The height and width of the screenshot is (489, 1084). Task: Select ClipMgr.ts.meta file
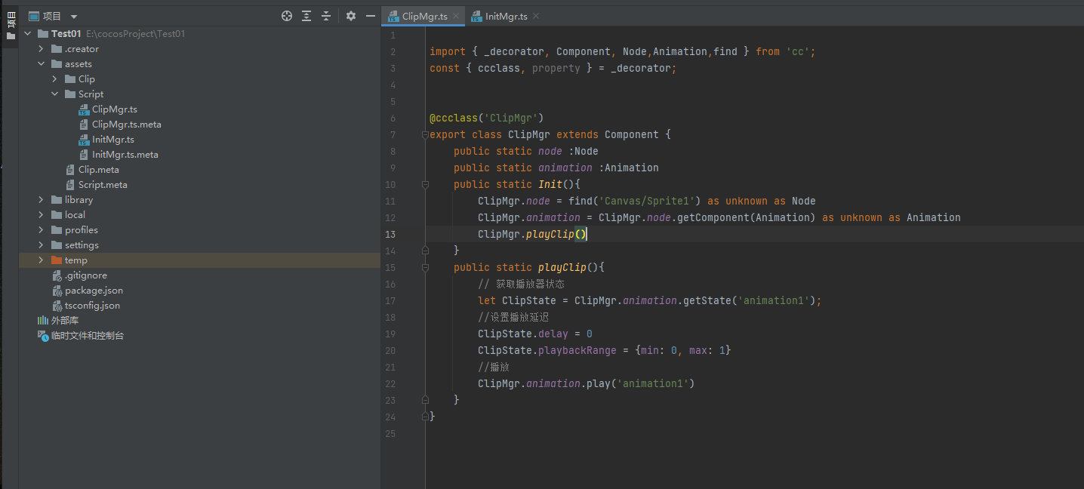click(x=126, y=125)
